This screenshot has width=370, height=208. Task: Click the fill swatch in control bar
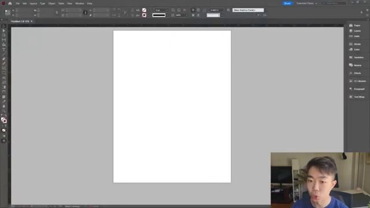click(x=144, y=10)
